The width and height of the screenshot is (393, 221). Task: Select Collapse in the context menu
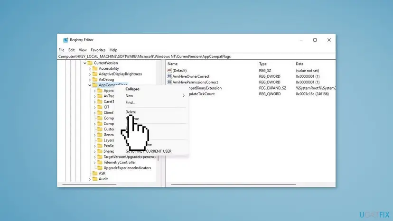(132, 89)
